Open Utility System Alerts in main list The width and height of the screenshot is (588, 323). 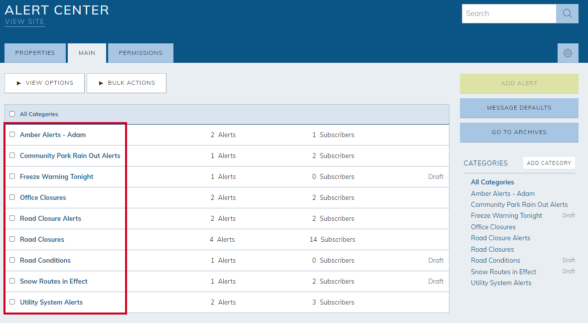(x=51, y=303)
